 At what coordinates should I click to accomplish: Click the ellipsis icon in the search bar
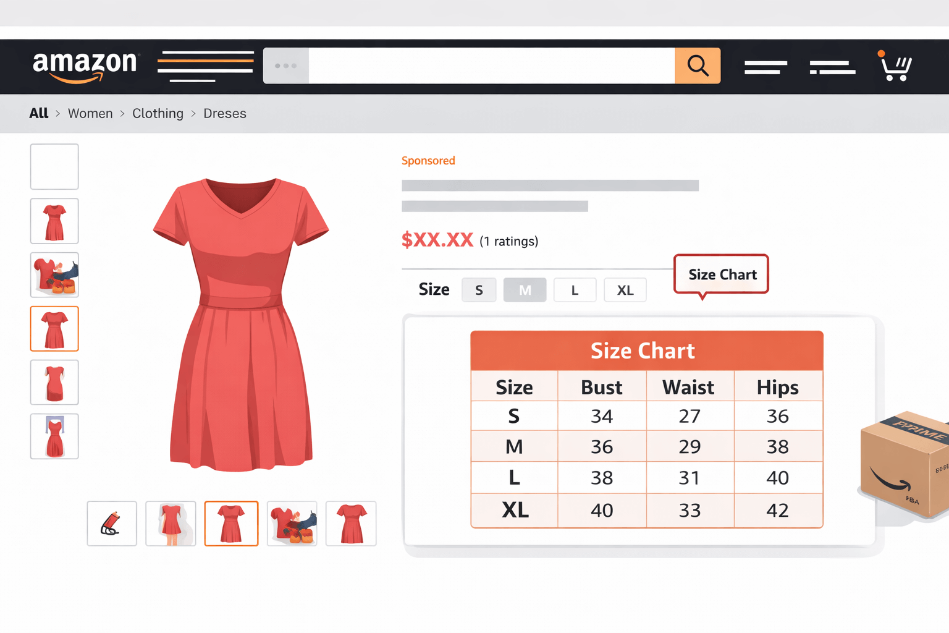tap(286, 66)
